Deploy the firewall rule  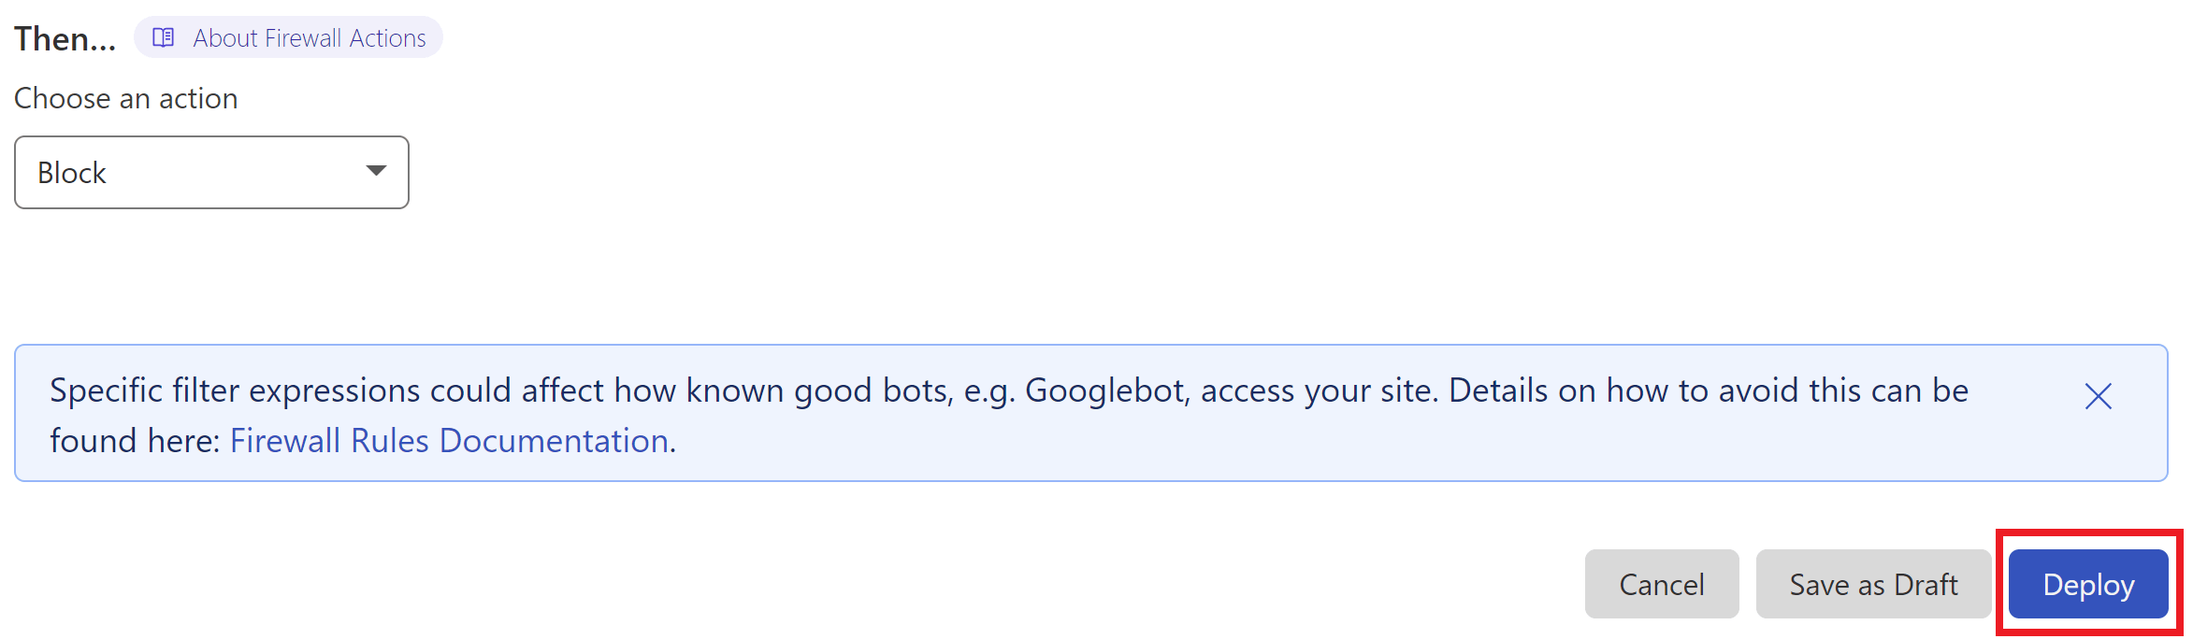click(2088, 584)
